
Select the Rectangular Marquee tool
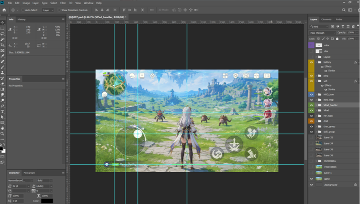[x=3, y=28]
